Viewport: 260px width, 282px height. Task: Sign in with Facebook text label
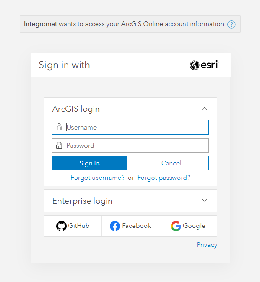[136, 226]
